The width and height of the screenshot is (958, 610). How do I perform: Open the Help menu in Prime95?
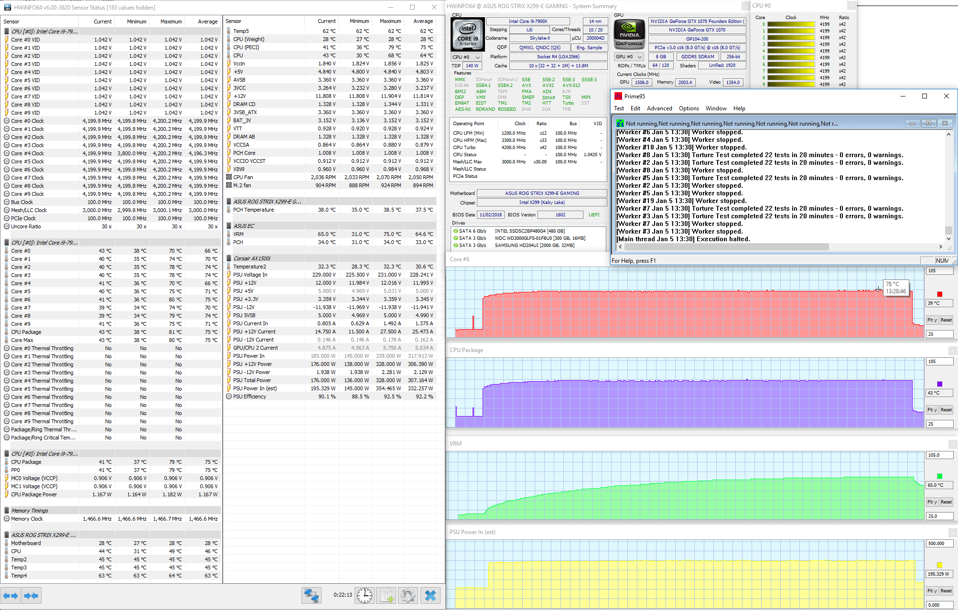coord(739,108)
